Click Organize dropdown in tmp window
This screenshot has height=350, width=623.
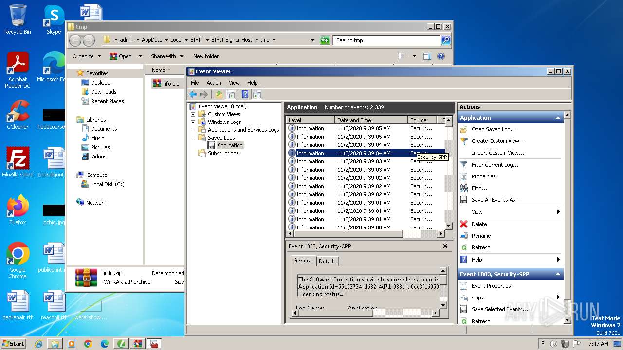coord(87,56)
